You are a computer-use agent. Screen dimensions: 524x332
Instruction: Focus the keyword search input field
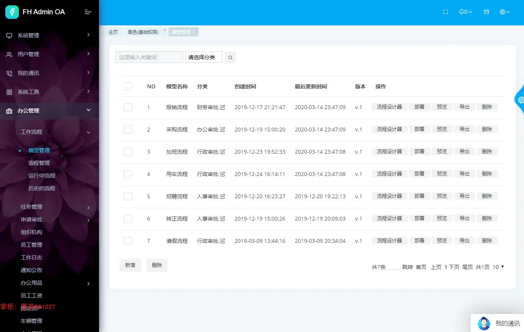pyautogui.click(x=149, y=57)
